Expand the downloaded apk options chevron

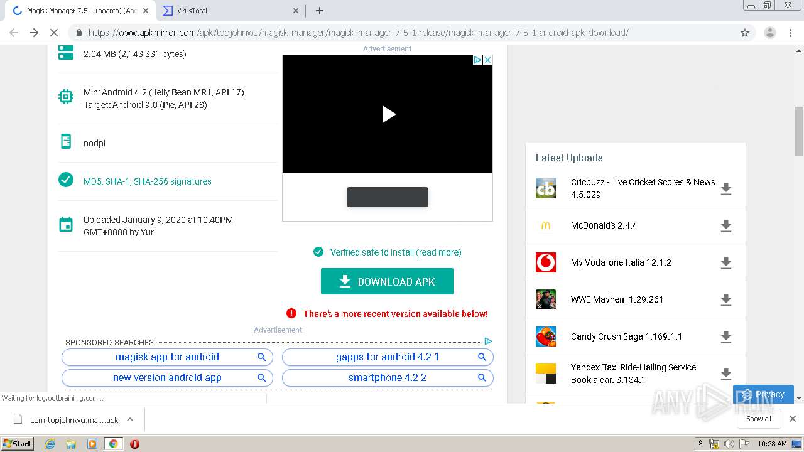(x=130, y=419)
